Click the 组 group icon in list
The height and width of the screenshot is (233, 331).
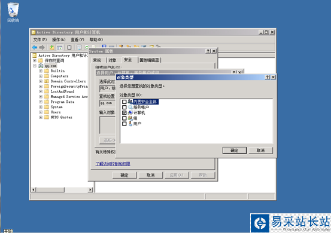click(130, 118)
